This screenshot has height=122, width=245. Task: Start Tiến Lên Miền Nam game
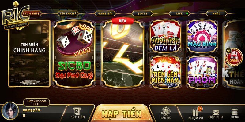165,72
